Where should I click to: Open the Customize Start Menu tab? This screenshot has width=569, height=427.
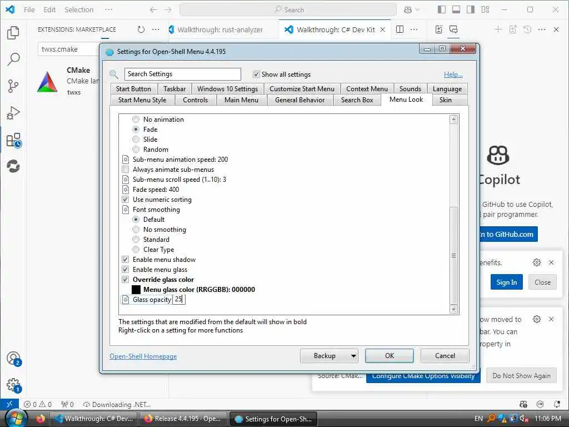(x=302, y=89)
